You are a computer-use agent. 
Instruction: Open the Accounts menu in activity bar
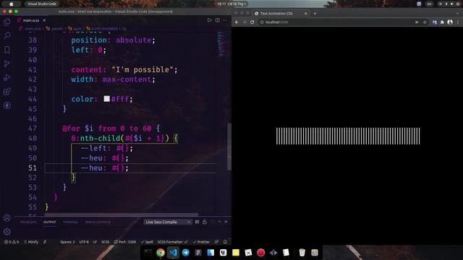coord(7,218)
